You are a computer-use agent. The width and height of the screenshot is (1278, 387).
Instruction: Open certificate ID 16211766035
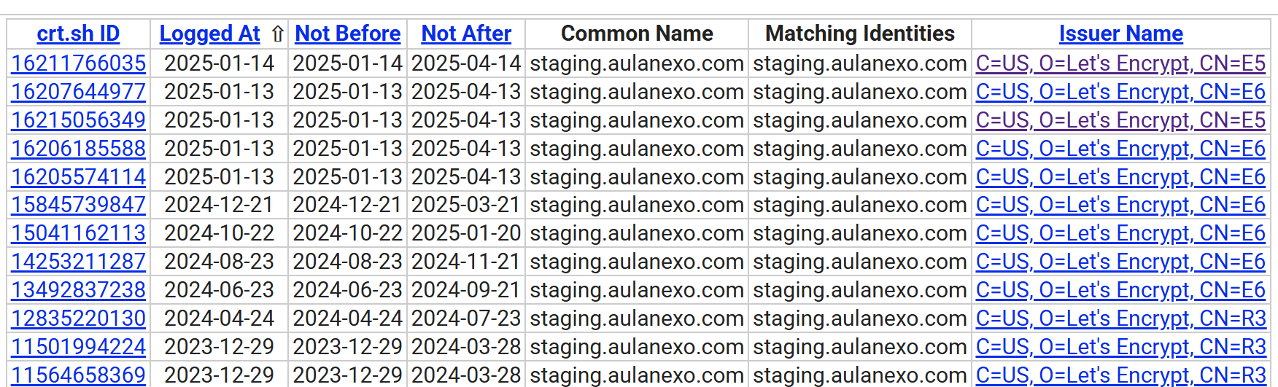79,63
